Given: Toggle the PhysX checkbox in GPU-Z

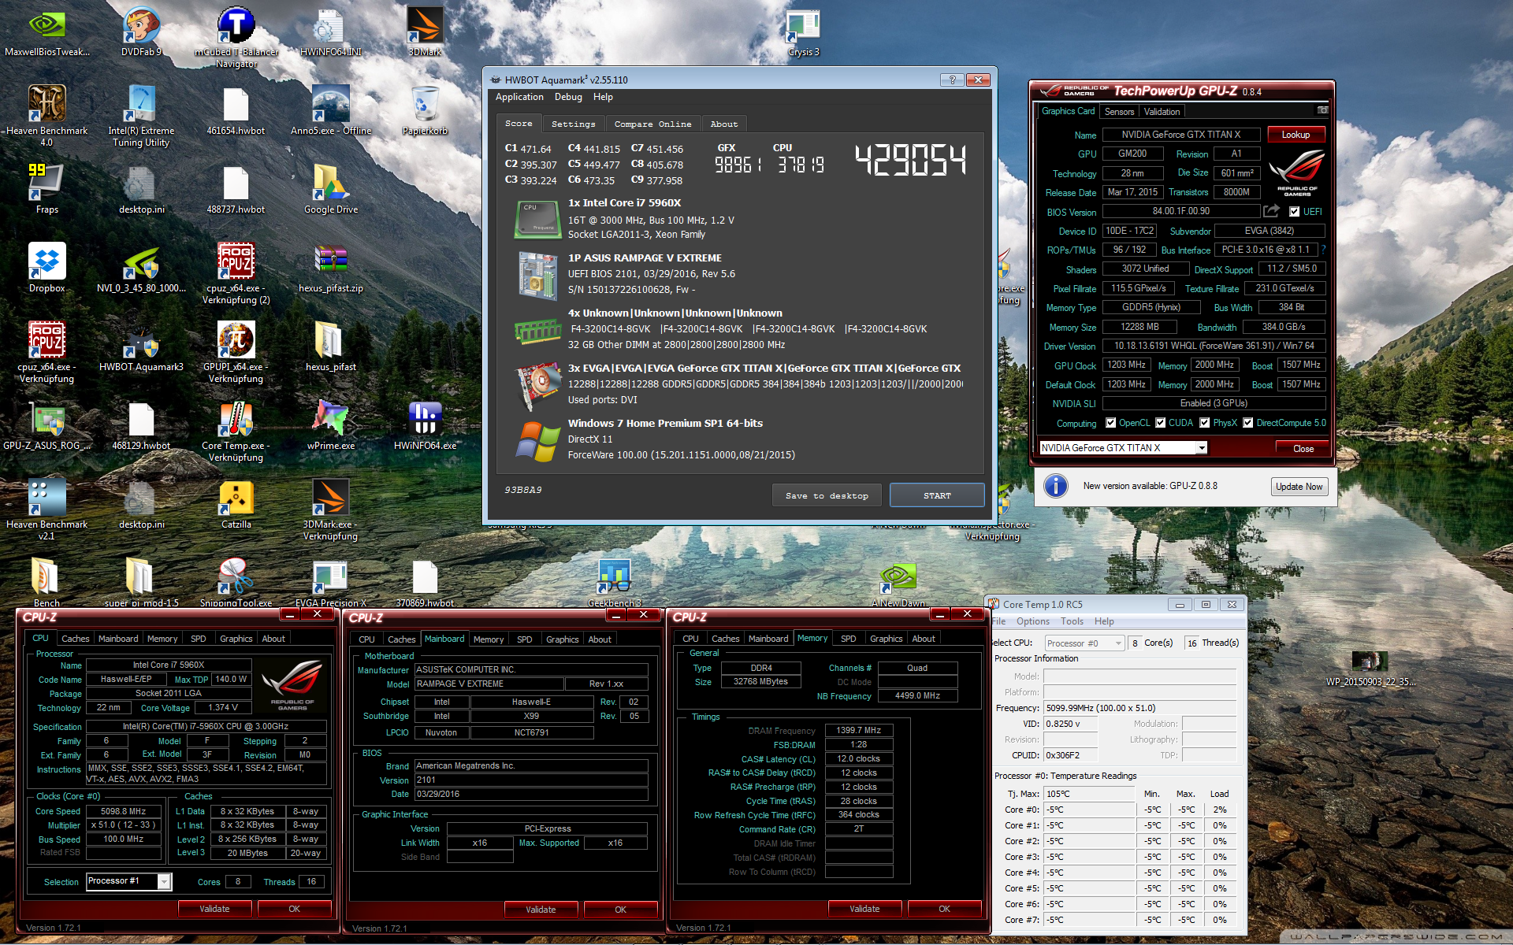Looking at the screenshot, I should click(x=1204, y=423).
